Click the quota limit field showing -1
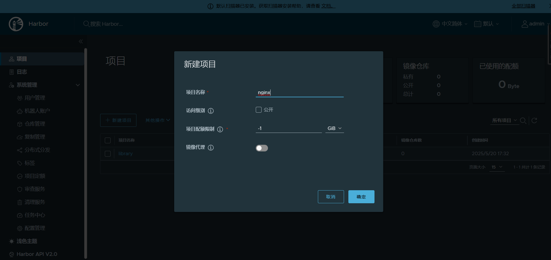551x260 pixels. tap(289, 128)
